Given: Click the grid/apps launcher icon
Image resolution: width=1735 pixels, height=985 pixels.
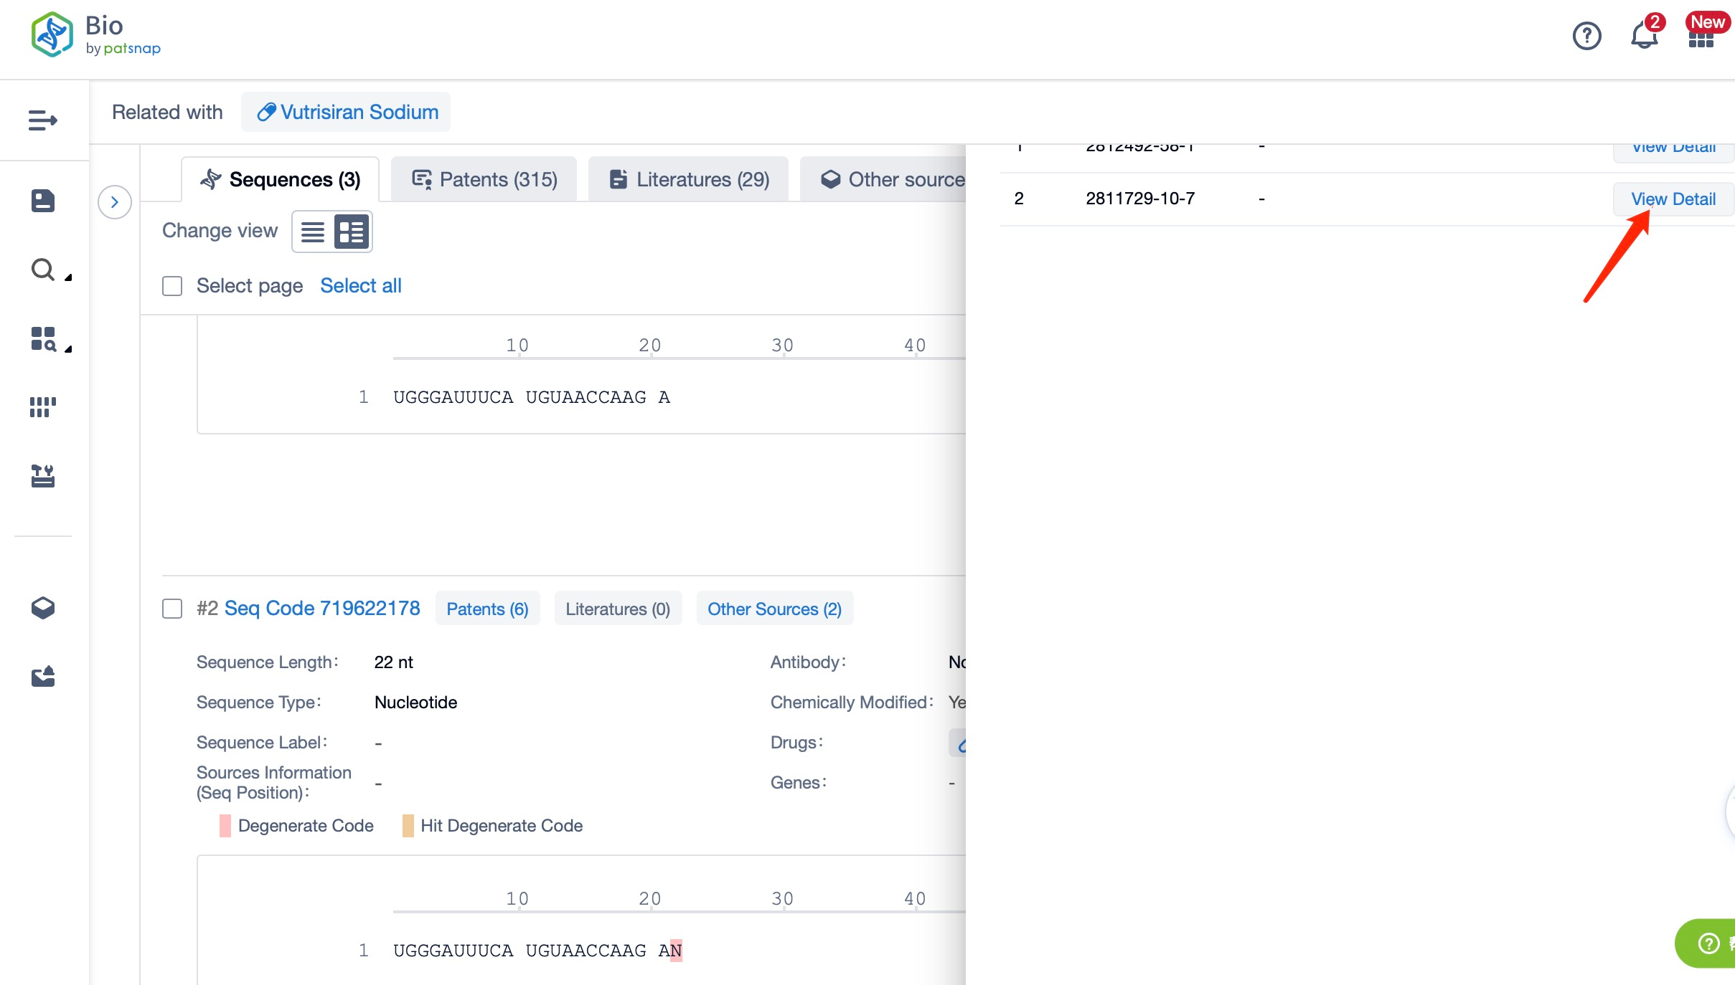Looking at the screenshot, I should coord(1701,36).
